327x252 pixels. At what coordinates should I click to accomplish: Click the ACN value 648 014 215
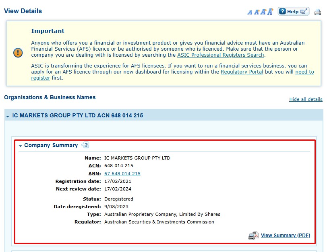(x=119, y=166)
